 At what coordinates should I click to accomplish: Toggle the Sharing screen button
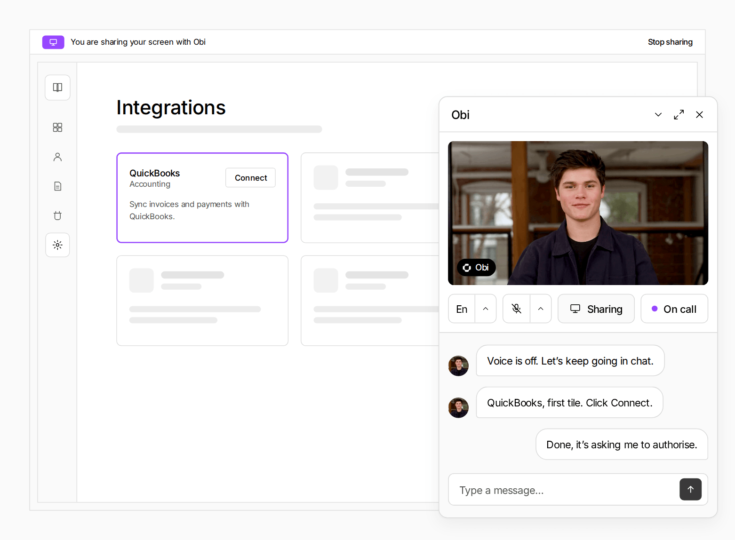click(x=596, y=309)
